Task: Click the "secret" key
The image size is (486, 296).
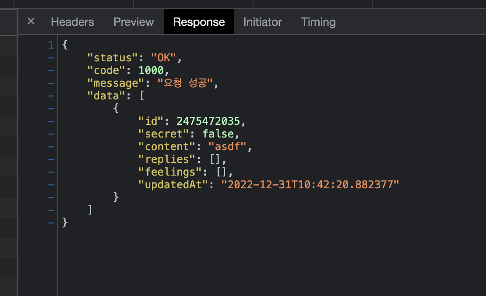Action: point(163,134)
